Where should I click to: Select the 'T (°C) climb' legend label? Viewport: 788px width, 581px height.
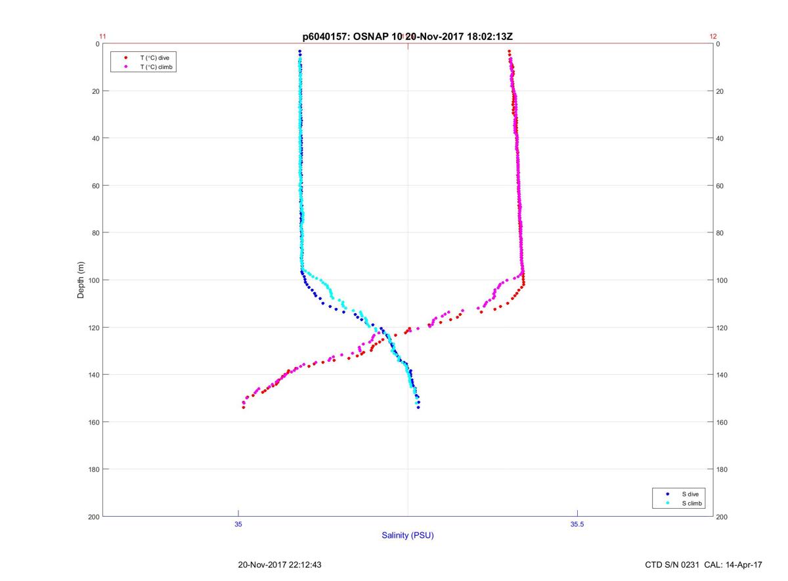point(157,67)
